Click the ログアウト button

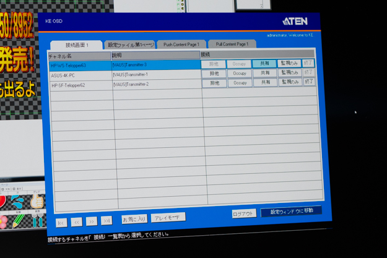pos(243,213)
